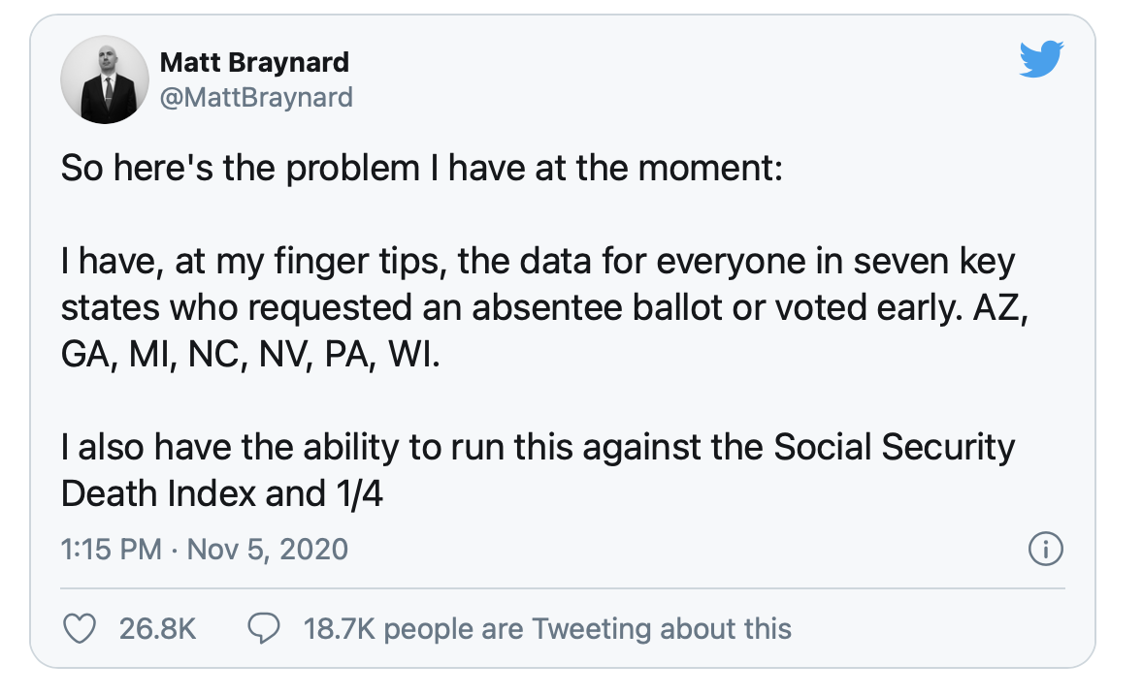Click the Nov 5, 2020 date
This screenshot has width=1143, height=696.
coord(268,549)
